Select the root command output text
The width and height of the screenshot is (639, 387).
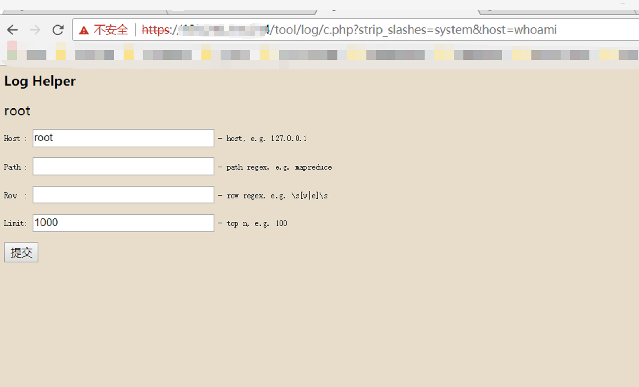pos(17,111)
